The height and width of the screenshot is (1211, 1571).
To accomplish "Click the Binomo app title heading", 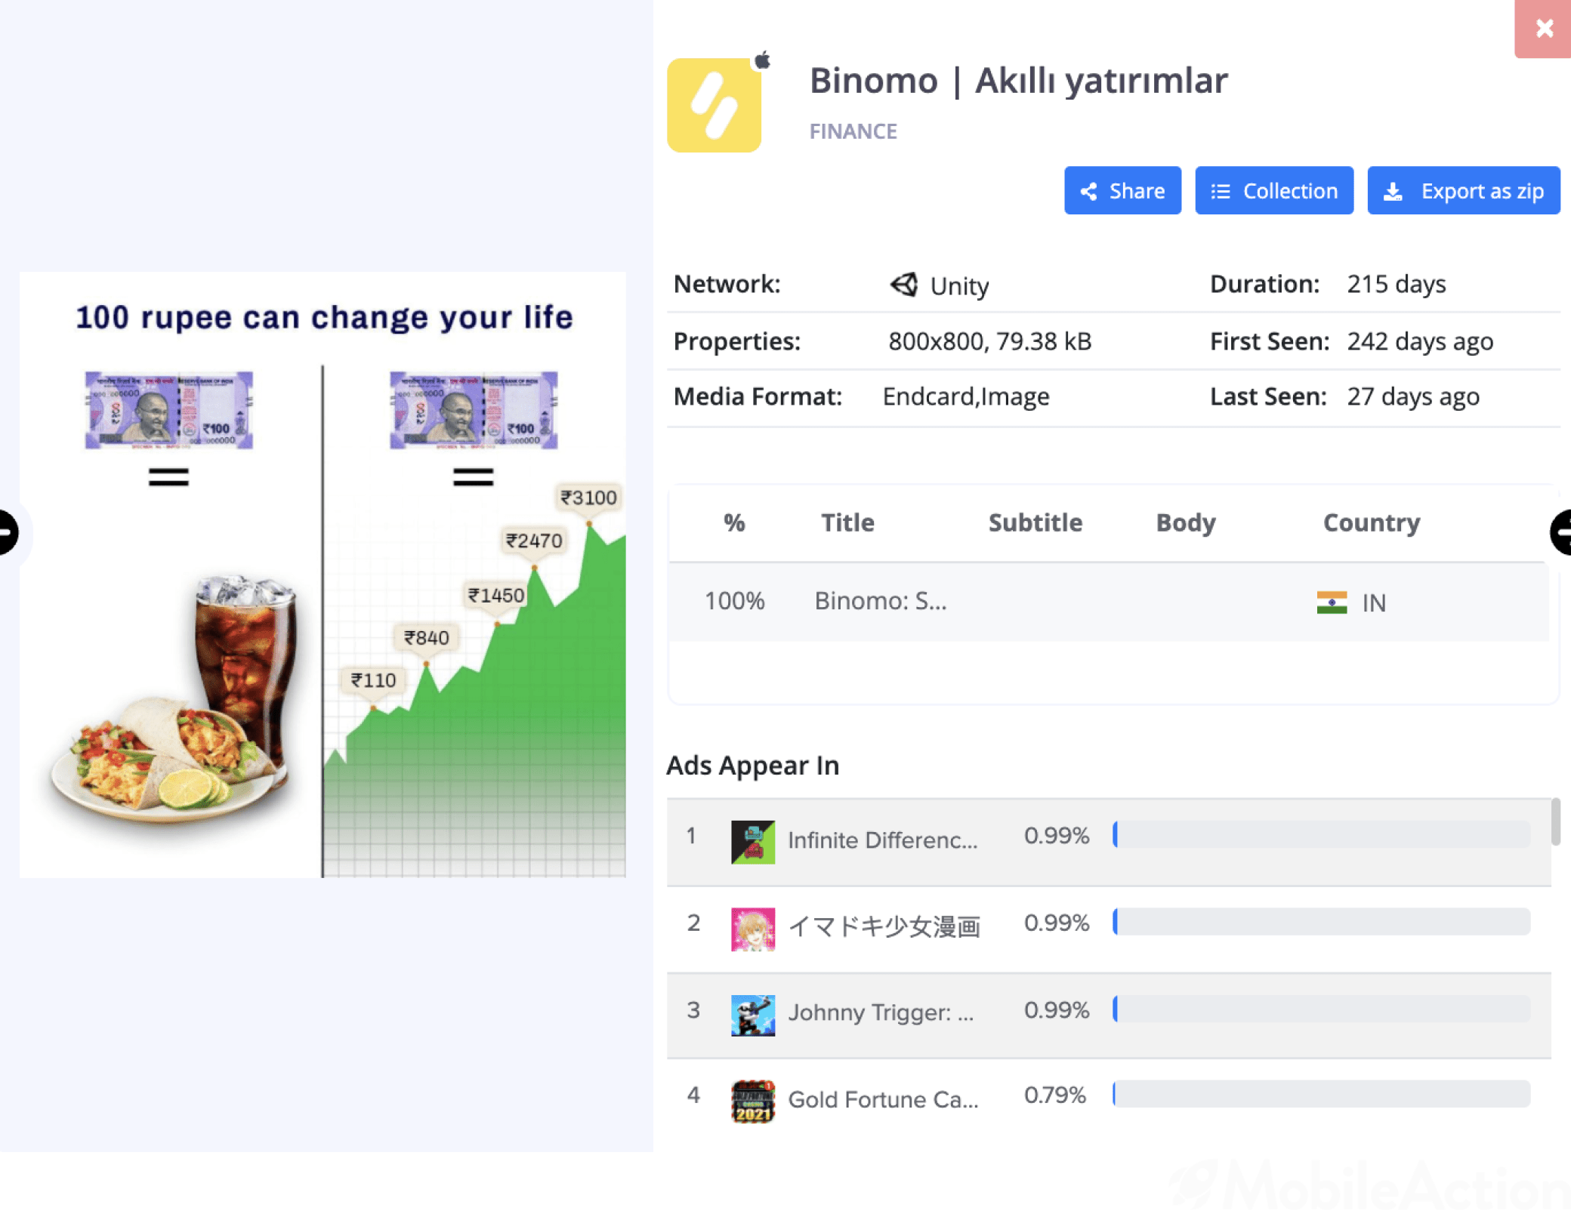I will [1018, 80].
